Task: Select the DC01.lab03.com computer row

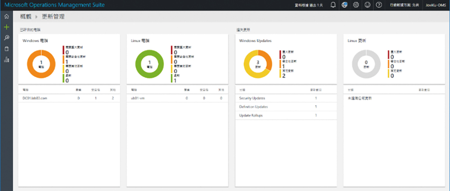Action: coord(69,98)
